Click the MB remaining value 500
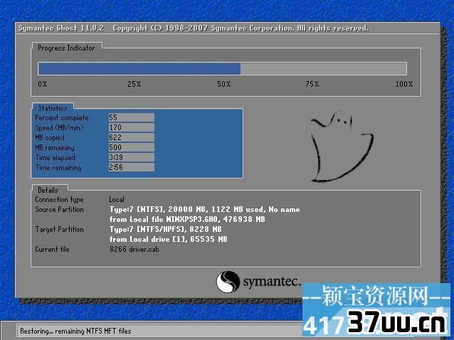This screenshot has height=340, width=454. click(131, 147)
